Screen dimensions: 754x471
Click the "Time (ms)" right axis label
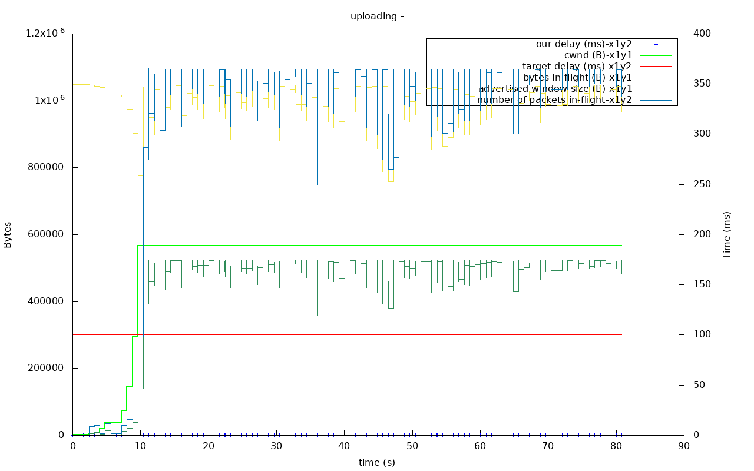click(x=727, y=235)
